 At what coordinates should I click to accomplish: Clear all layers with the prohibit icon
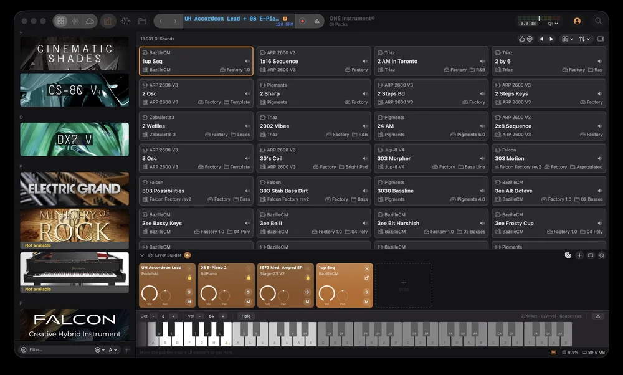click(x=602, y=255)
